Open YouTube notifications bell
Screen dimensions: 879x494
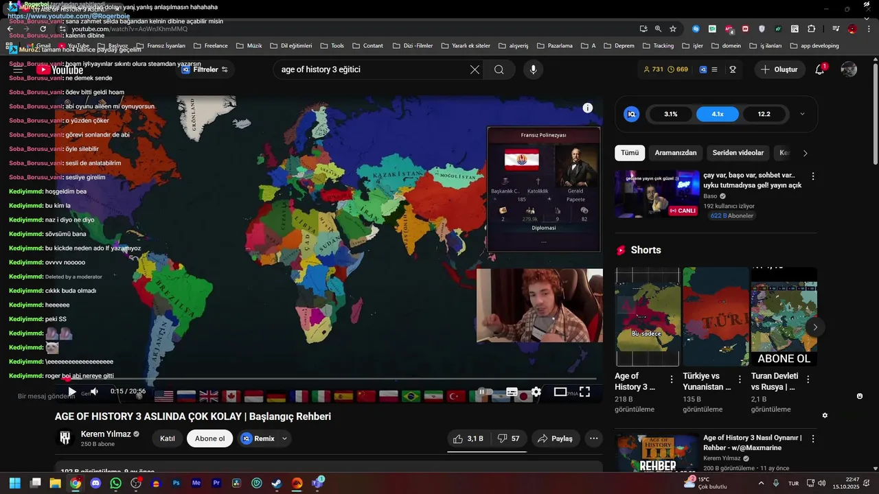click(819, 69)
